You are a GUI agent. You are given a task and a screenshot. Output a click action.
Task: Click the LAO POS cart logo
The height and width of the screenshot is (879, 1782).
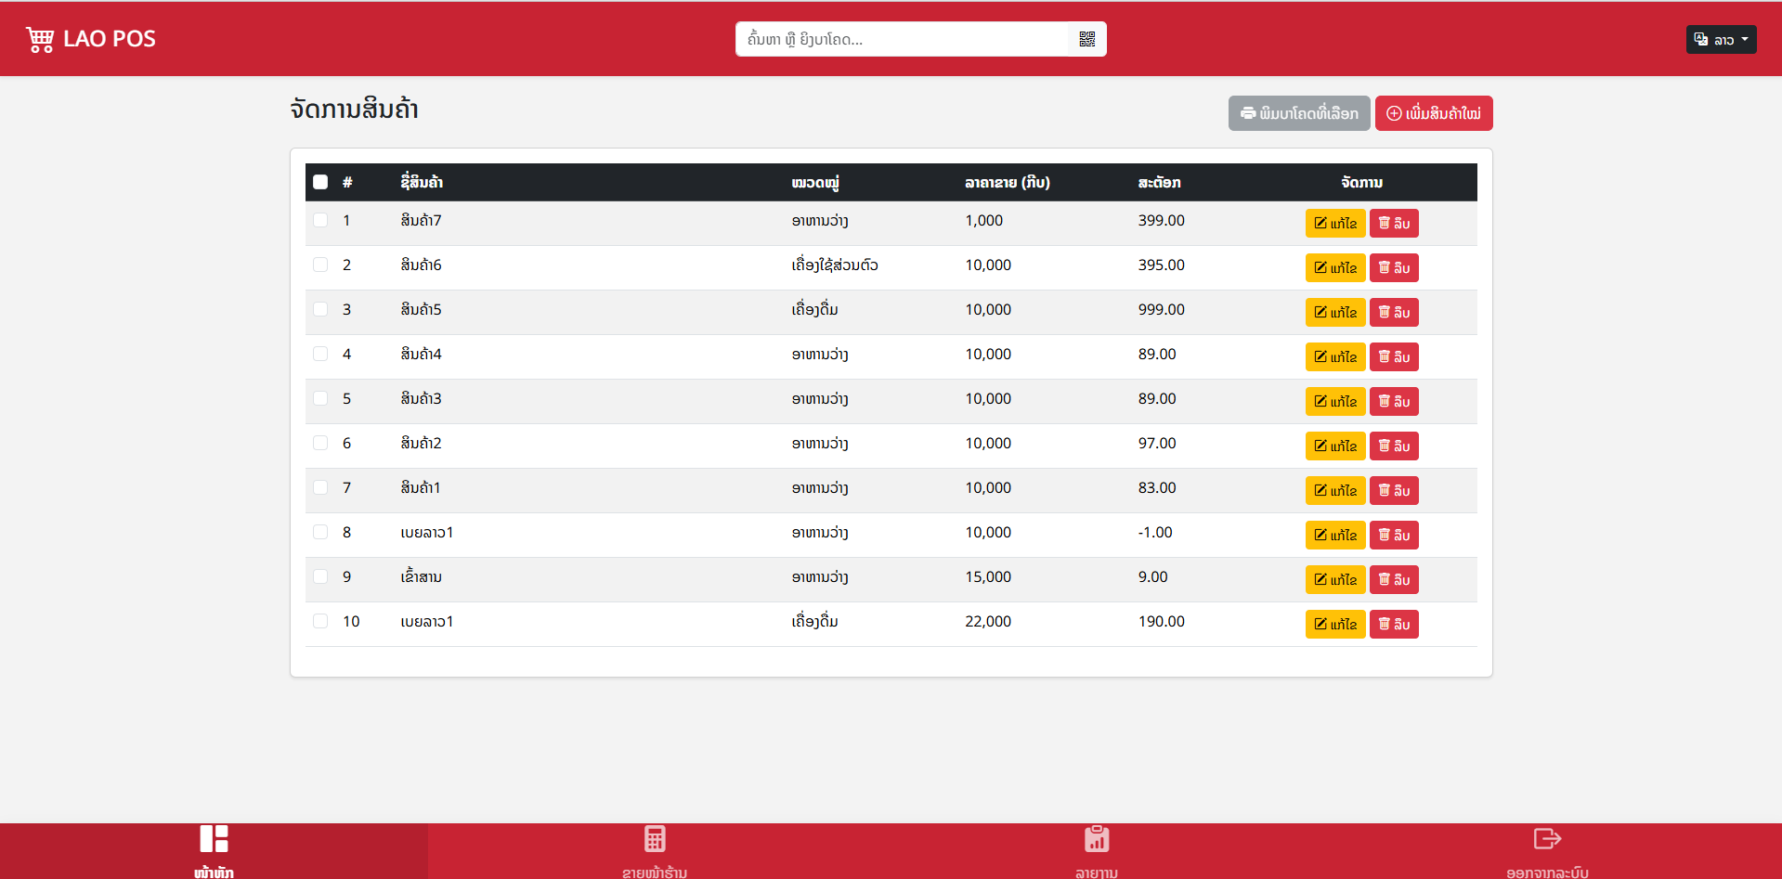pyautogui.click(x=40, y=40)
